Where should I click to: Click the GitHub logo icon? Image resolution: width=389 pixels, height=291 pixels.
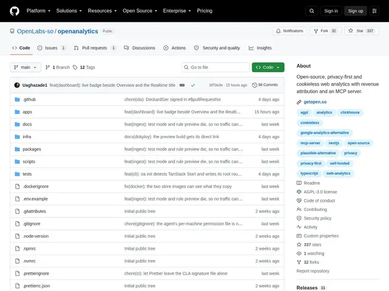tap(15, 11)
